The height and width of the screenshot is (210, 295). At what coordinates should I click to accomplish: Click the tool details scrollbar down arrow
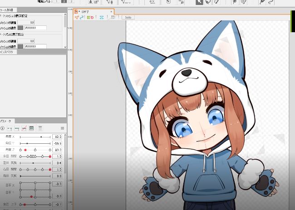tap(65, 47)
